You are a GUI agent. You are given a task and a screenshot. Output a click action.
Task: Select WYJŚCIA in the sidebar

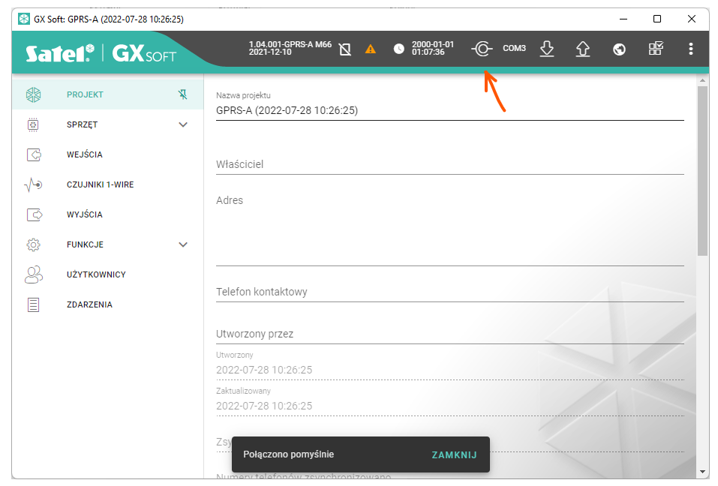point(84,214)
